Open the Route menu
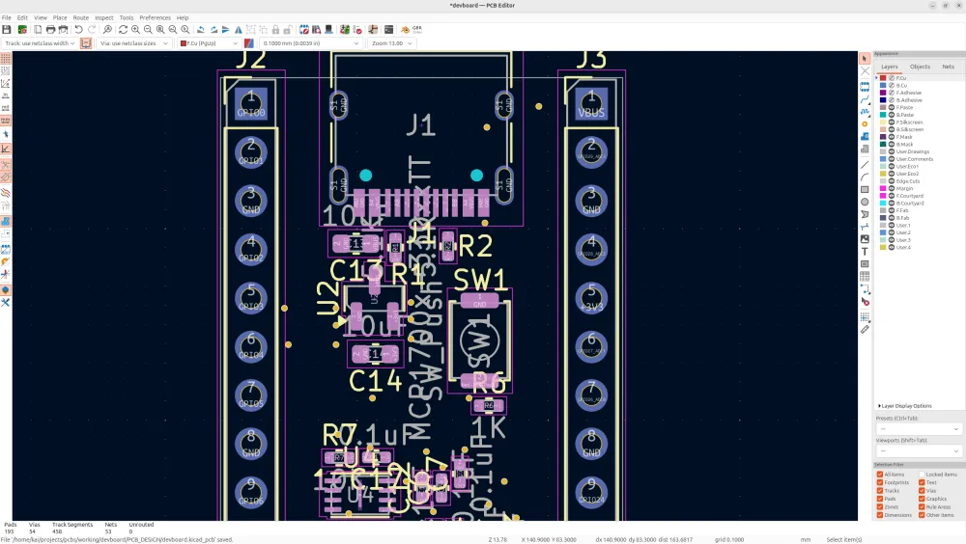The image size is (966, 544). coord(81,17)
